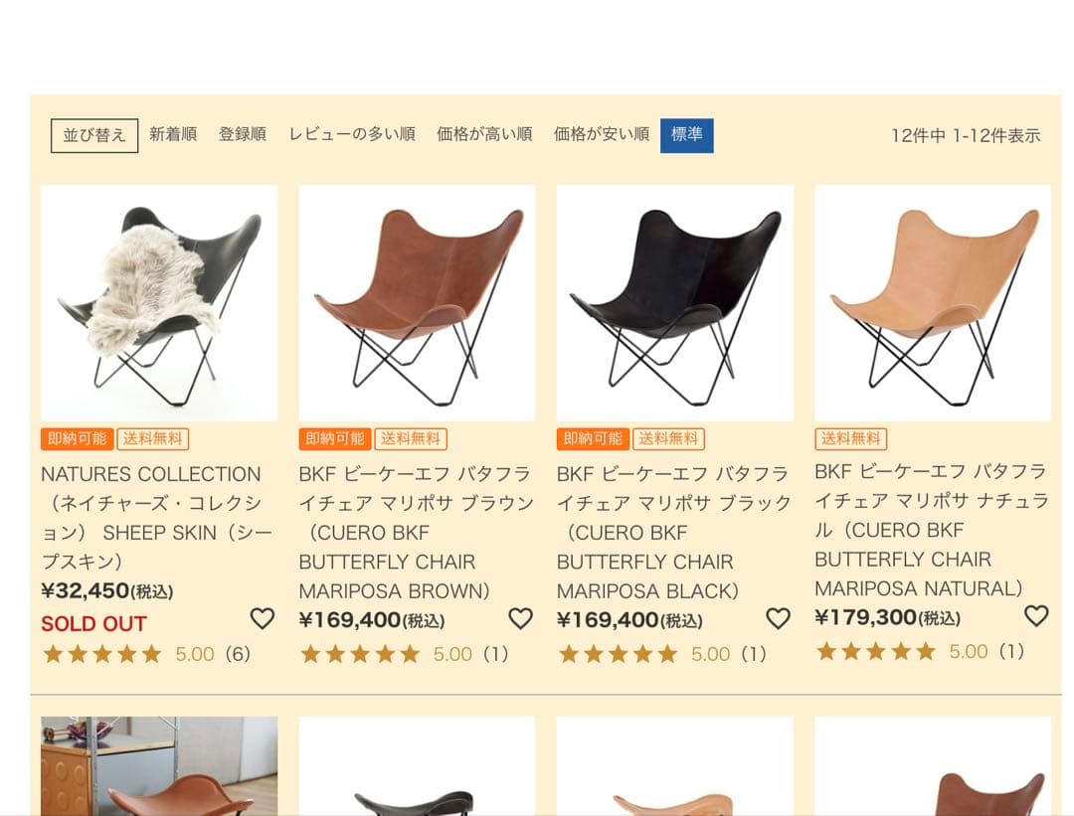
Task: Click 送料無料 badge under Mariposa Natural chair
Action: [x=850, y=438]
